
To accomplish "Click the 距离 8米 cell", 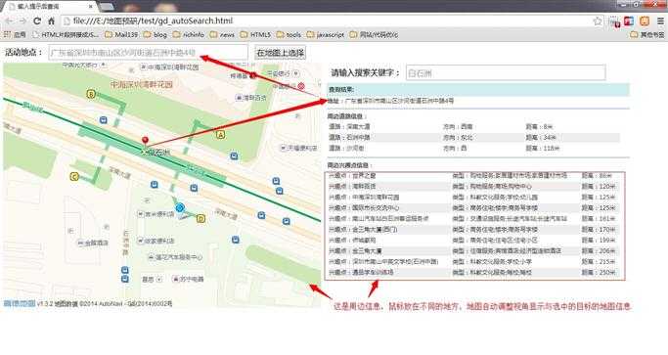I will click(539, 126).
